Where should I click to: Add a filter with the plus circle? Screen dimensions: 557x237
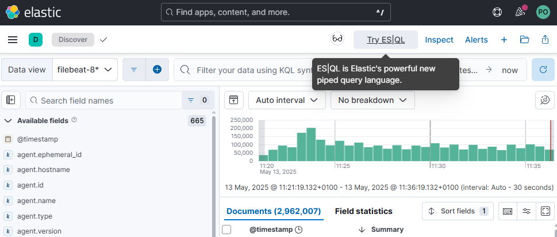(158, 70)
